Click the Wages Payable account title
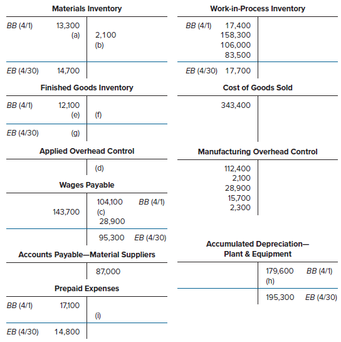This screenshot has height=342, width=341. pyautogui.click(x=87, y=185)
